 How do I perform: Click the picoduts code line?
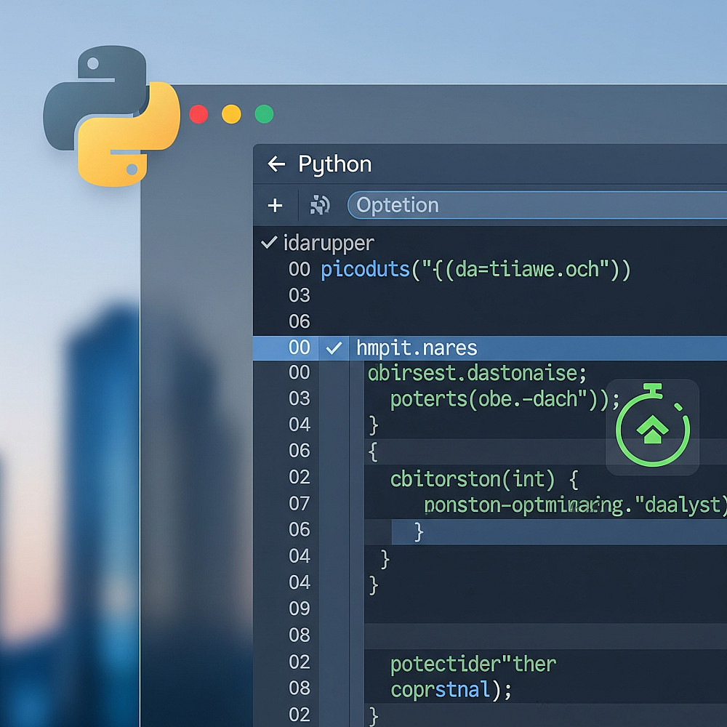475,270
